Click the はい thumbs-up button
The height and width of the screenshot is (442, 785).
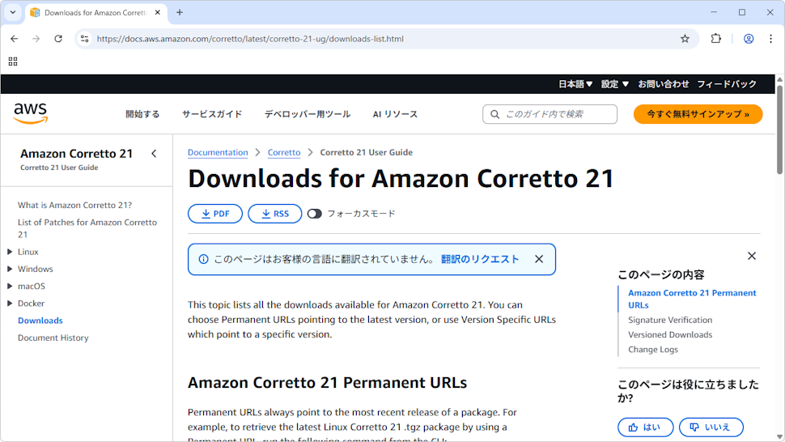pos(645,427)
